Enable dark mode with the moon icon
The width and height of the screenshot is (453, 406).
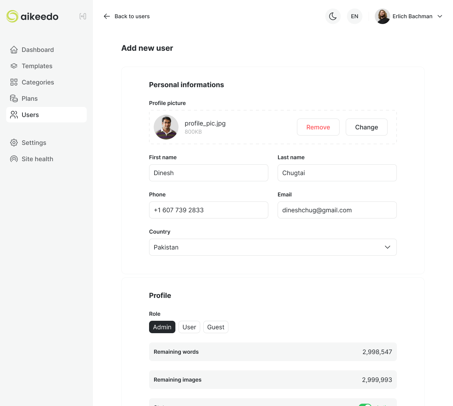click(x=333, y=16)
